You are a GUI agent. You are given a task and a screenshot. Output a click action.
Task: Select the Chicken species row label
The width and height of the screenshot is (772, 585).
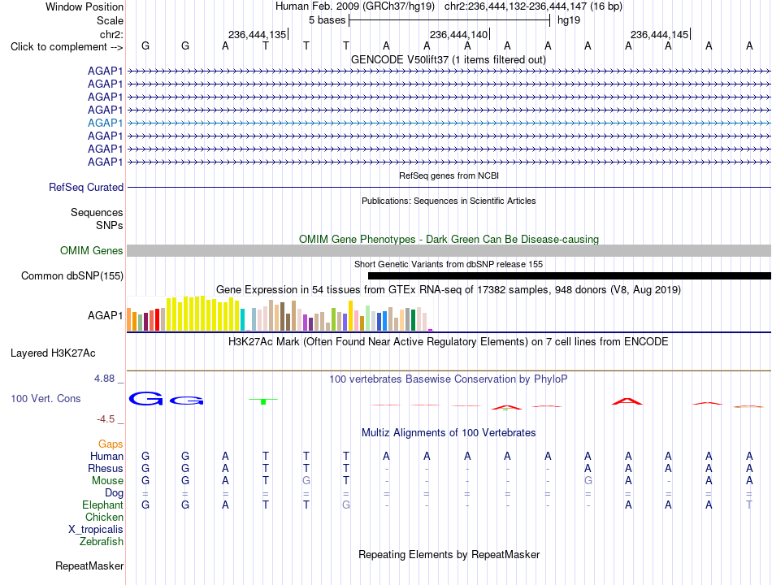tap(104, 517)
